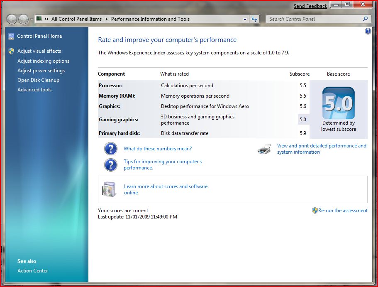Open the address bar history dropdown
The height and width of the screenshot is (287, 378).
pos(245,19)
